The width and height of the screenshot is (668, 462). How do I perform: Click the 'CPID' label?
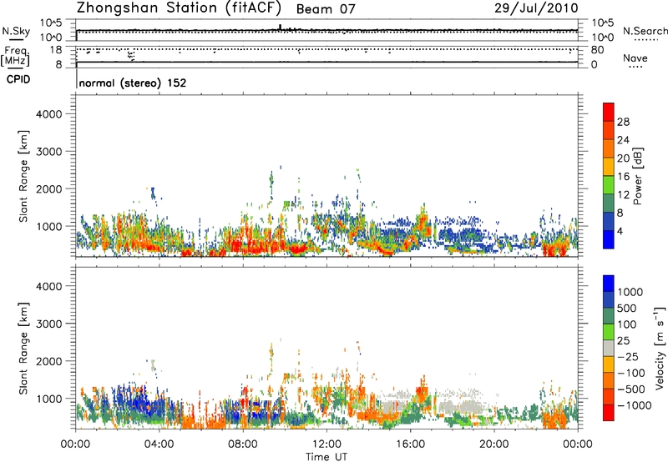(18, 79)
